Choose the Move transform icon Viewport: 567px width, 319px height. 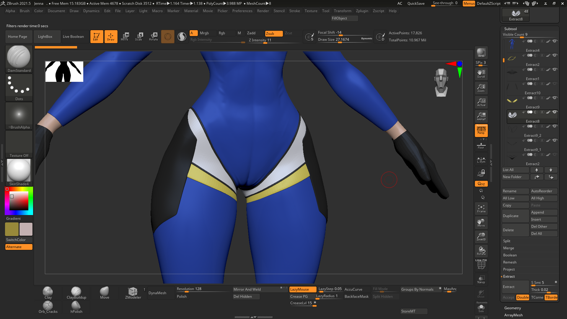pyautogui.click(x=125, y=37)
